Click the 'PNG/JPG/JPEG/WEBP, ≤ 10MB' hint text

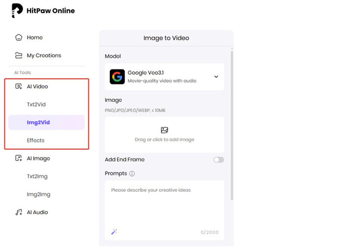tap(135, 110)
